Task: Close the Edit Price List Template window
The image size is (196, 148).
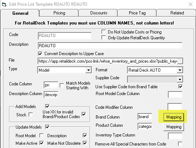Action: pyautogui.click(x=191, y=4)
